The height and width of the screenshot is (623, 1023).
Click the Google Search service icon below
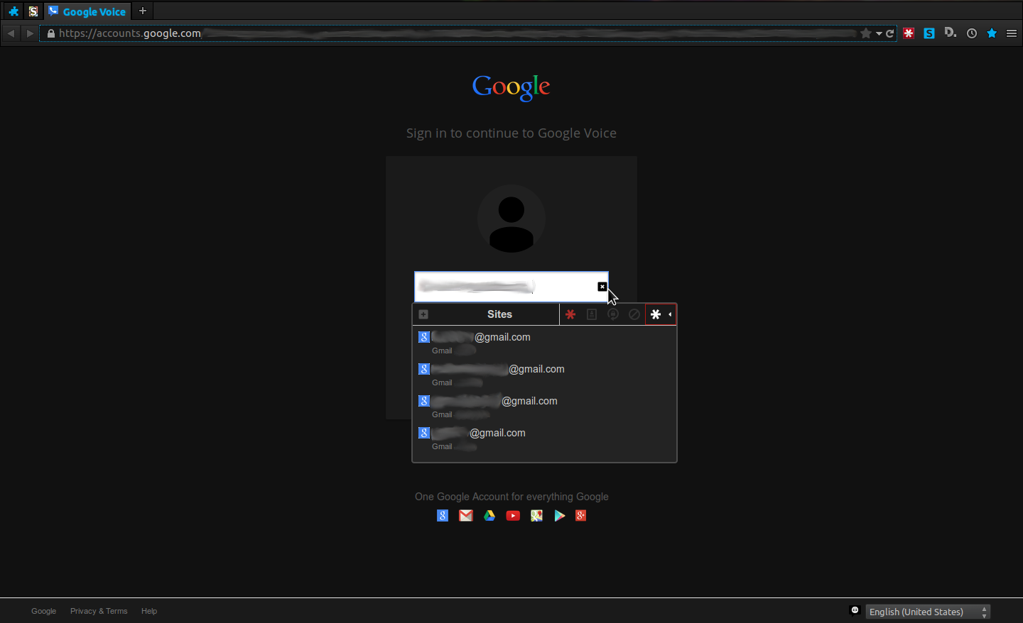[x=443, y=516]
